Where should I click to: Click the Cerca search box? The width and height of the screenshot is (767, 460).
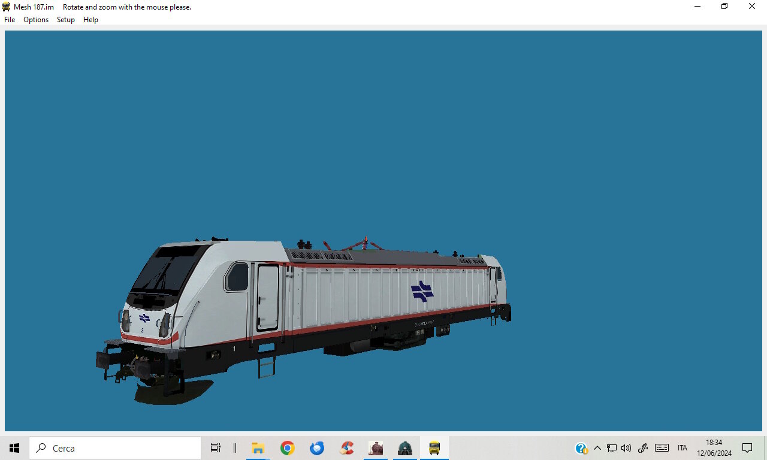pyautogui.click(x=115, y=448)
